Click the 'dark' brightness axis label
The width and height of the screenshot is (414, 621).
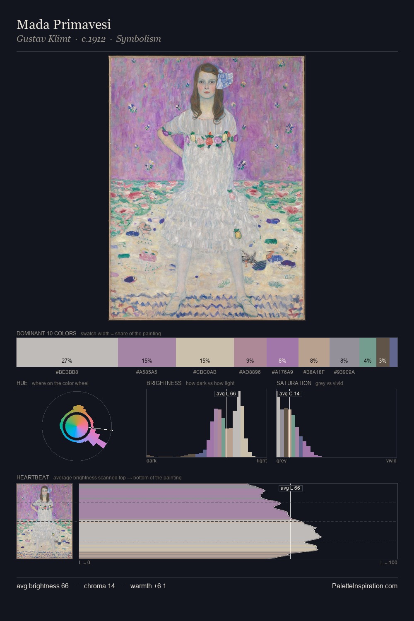point(152,460)
